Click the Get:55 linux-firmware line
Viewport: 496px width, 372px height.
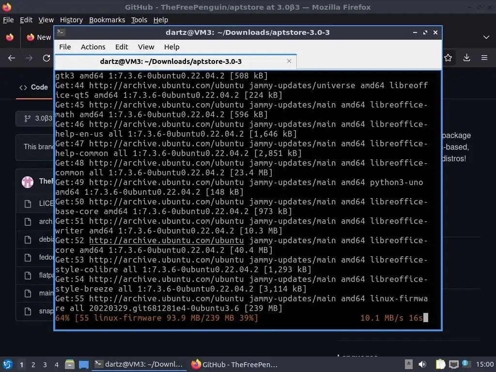242,303
